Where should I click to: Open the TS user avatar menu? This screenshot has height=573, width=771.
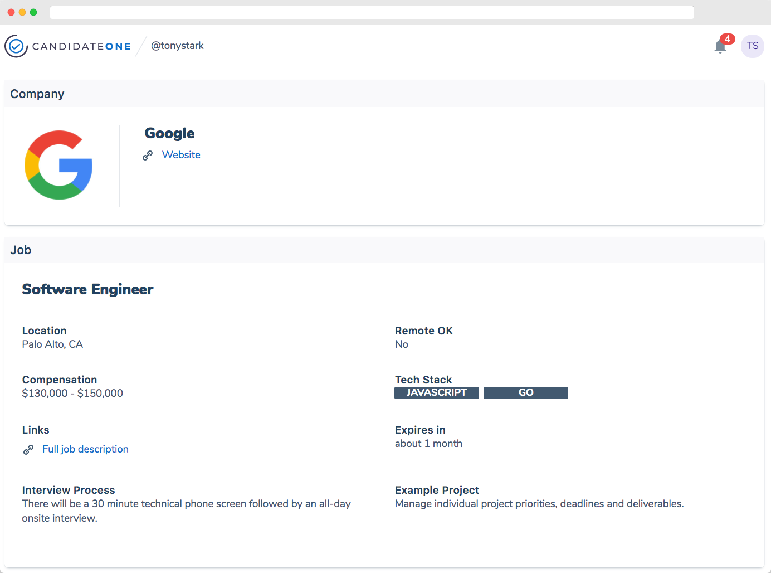click(x=753, y=46)
